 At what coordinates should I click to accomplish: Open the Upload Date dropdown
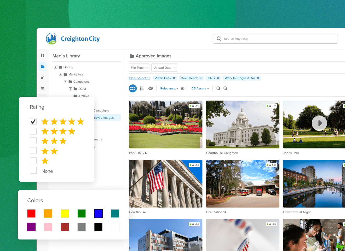pos(164,68)
